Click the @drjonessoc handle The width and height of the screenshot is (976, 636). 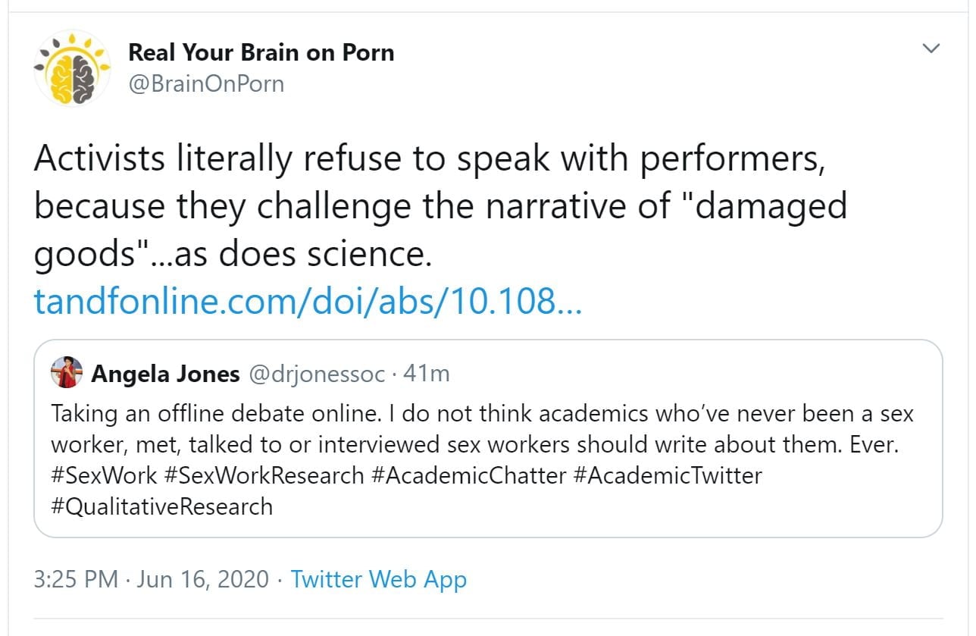pos(317,374)
